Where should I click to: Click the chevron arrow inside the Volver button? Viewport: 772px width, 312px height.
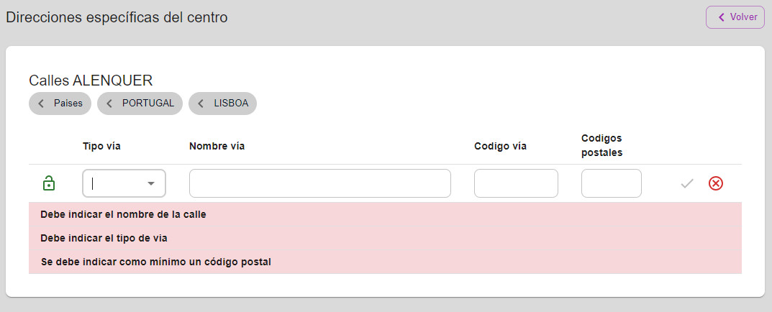point(722,17)
